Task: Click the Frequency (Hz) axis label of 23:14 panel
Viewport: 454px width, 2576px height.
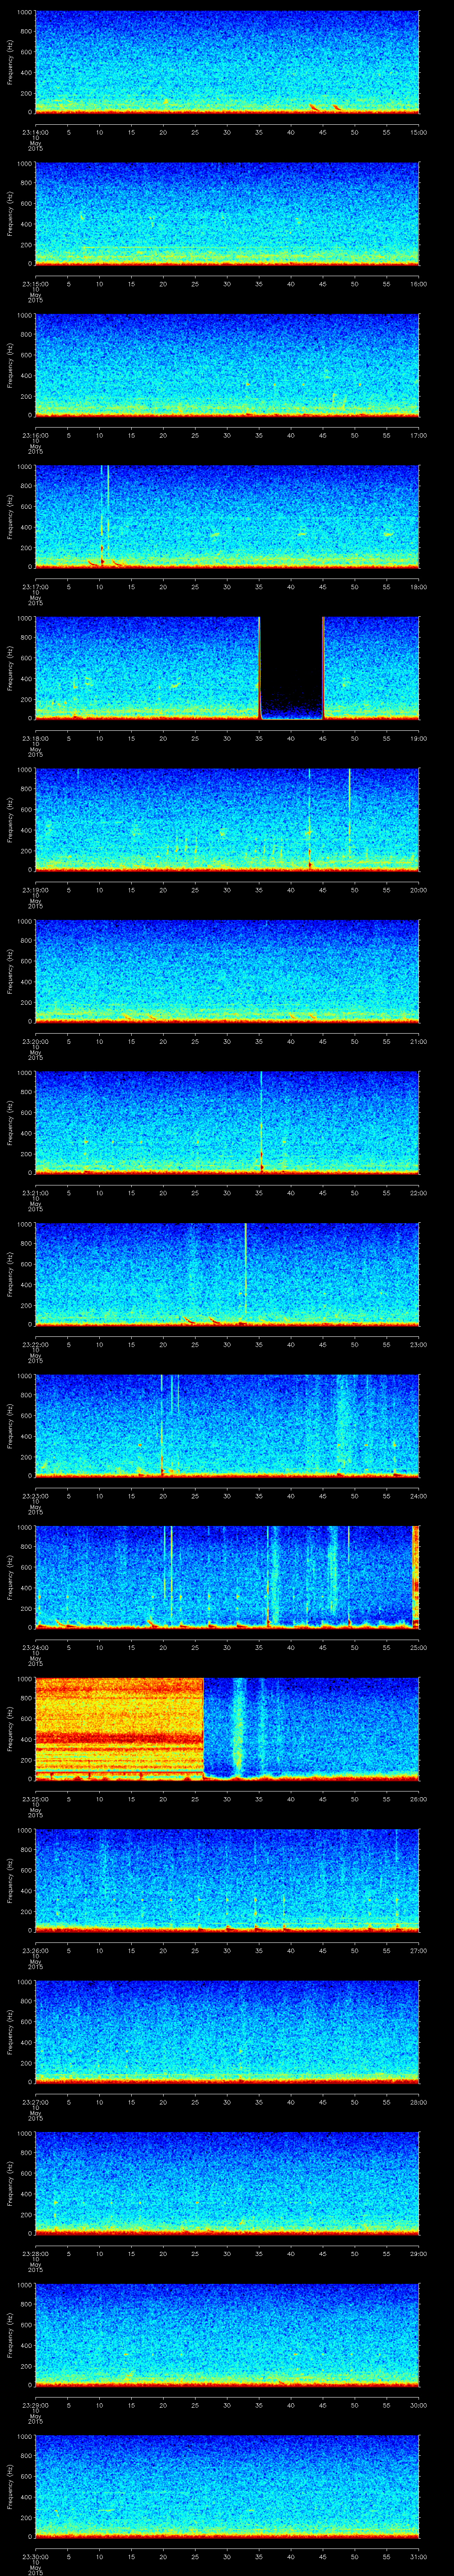Action: pos(11,62)
